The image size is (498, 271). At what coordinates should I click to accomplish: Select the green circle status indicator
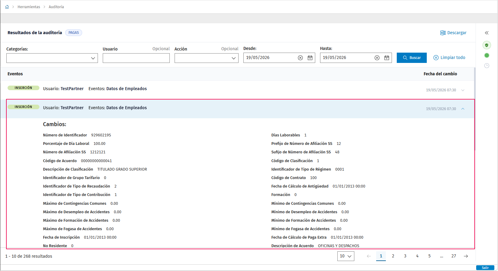487,55
